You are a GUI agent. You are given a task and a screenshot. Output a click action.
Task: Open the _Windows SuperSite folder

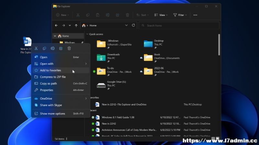click(114, 44)
